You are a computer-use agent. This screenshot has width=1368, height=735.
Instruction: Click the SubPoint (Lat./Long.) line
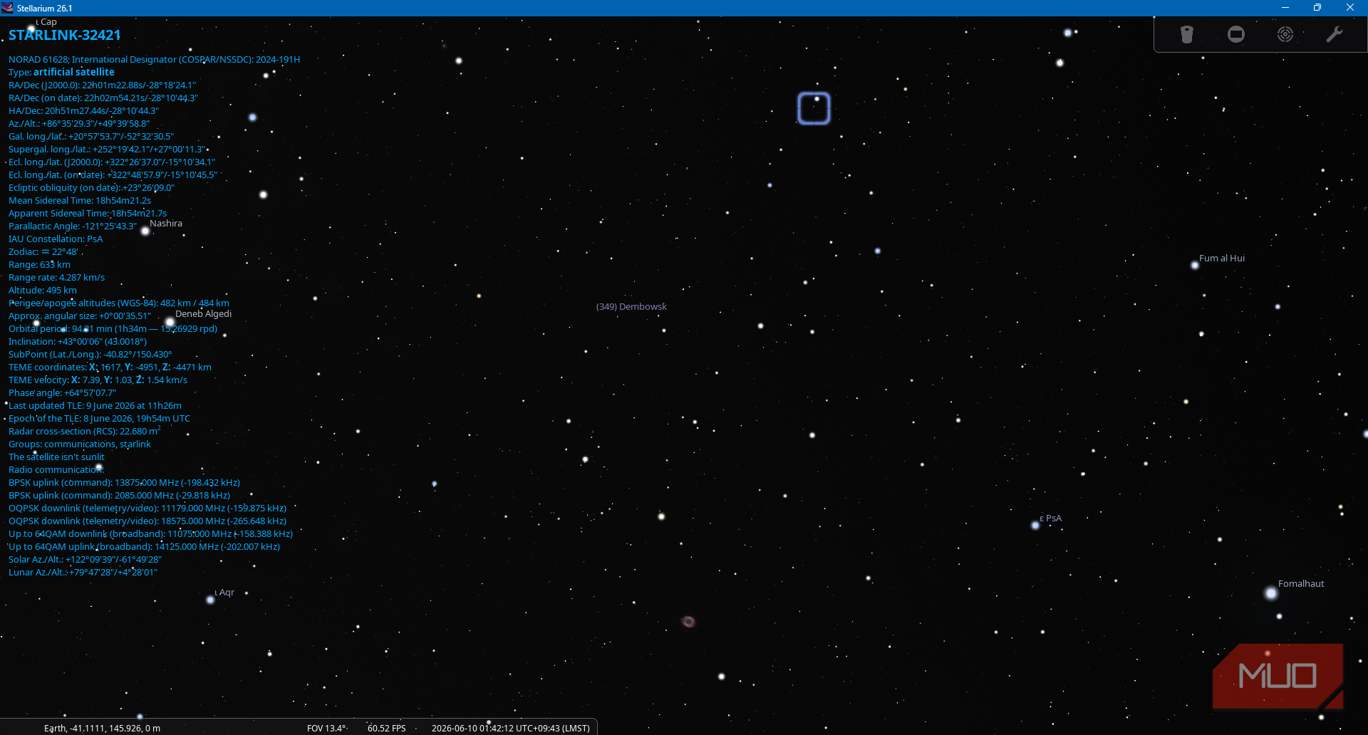click(x=90, y=355)
